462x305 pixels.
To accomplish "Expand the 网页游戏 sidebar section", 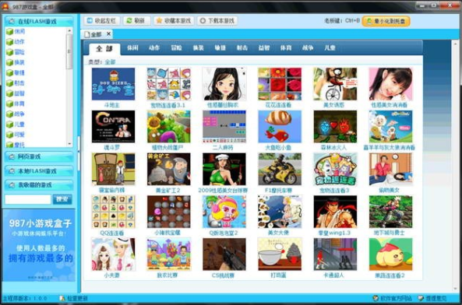I will 39,156.
